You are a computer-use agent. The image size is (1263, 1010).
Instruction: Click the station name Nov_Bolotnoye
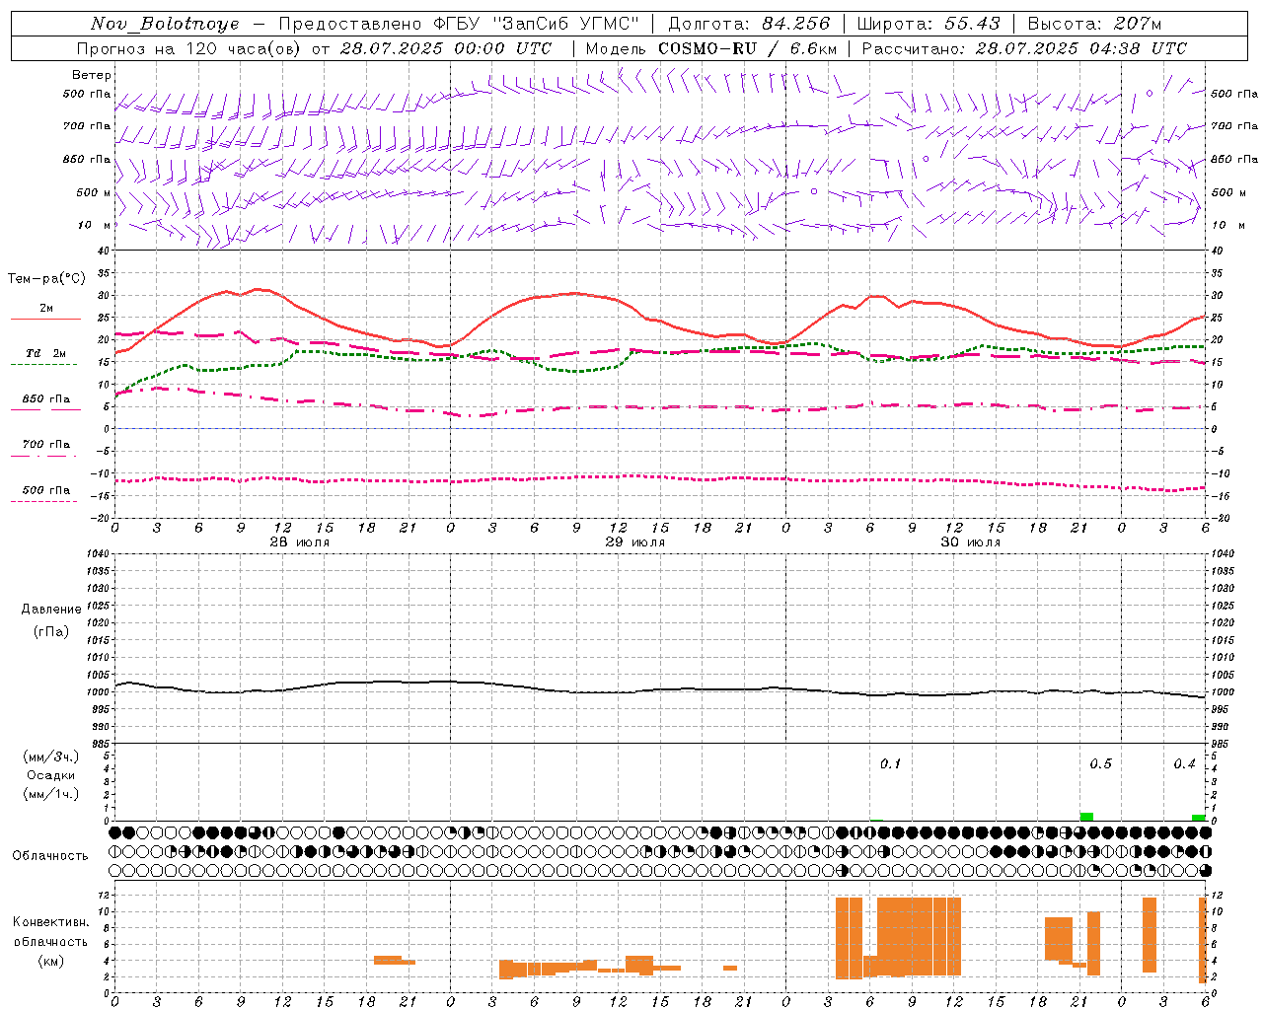(x=165, y=24)
